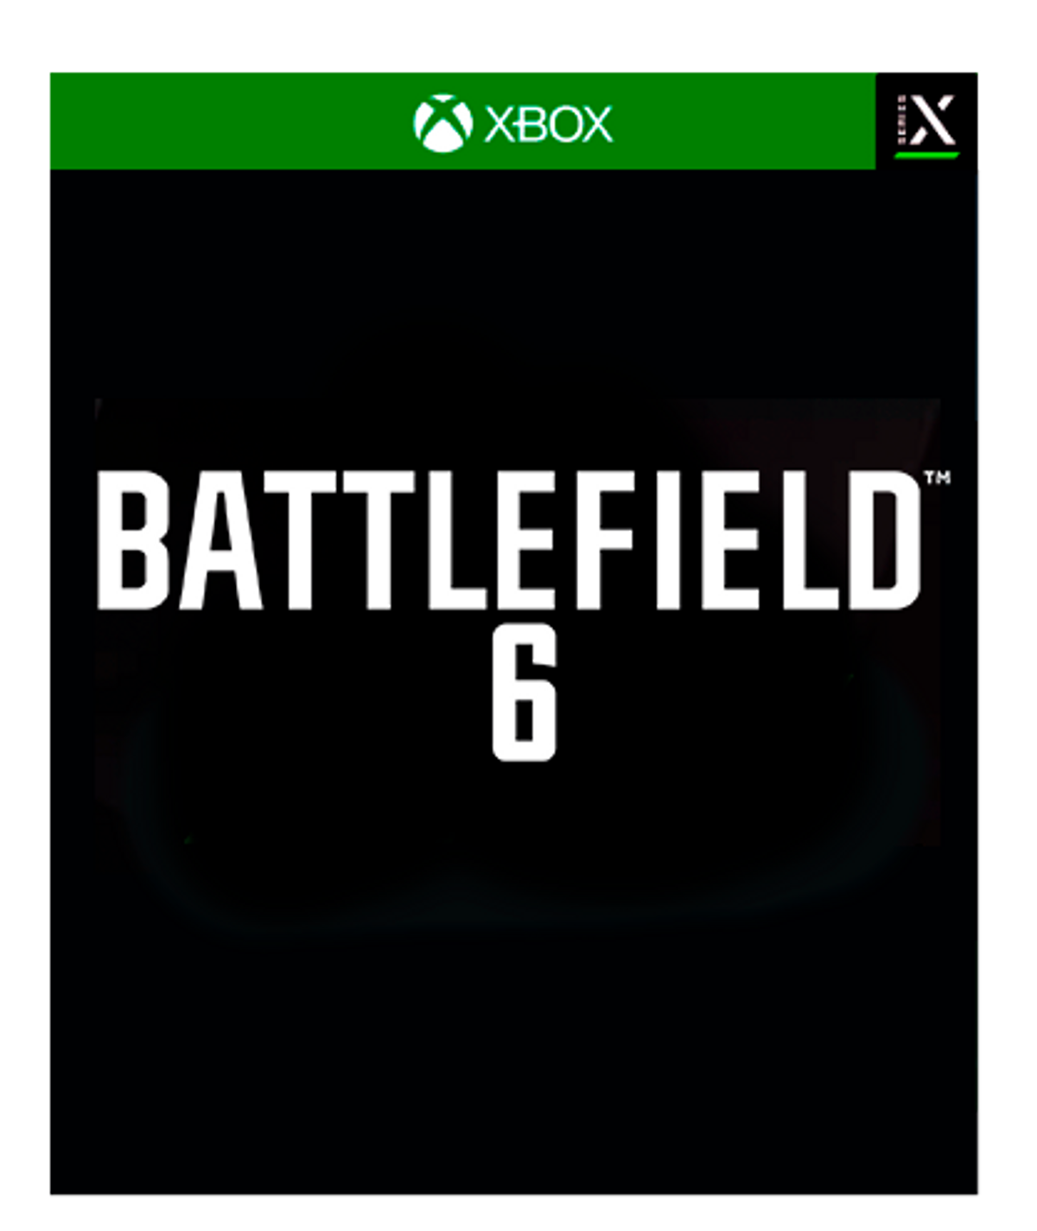Click the Xbox sphere logo icon
Viewport: 1037px width, 1231px height.
442,123
